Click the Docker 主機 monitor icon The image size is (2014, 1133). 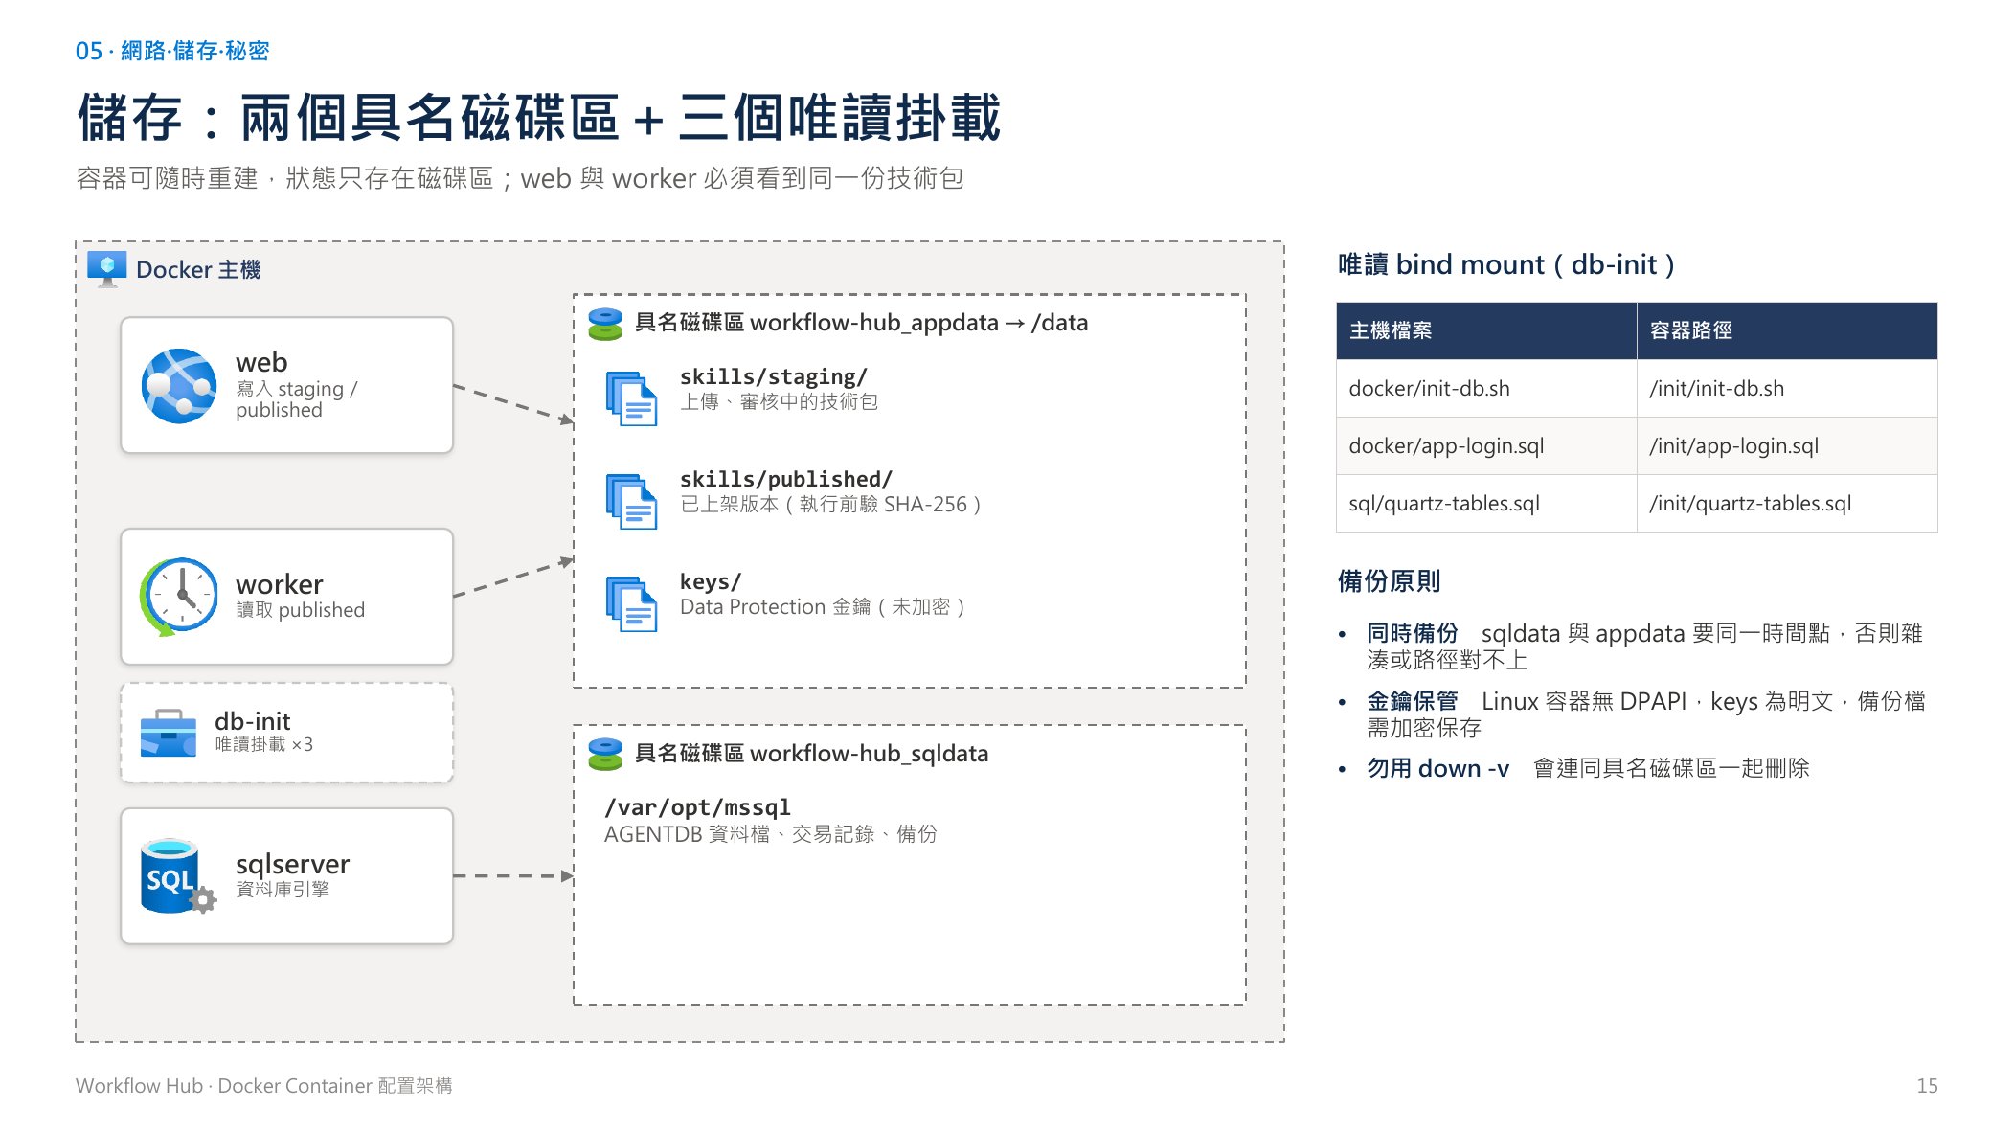(106, 268)
